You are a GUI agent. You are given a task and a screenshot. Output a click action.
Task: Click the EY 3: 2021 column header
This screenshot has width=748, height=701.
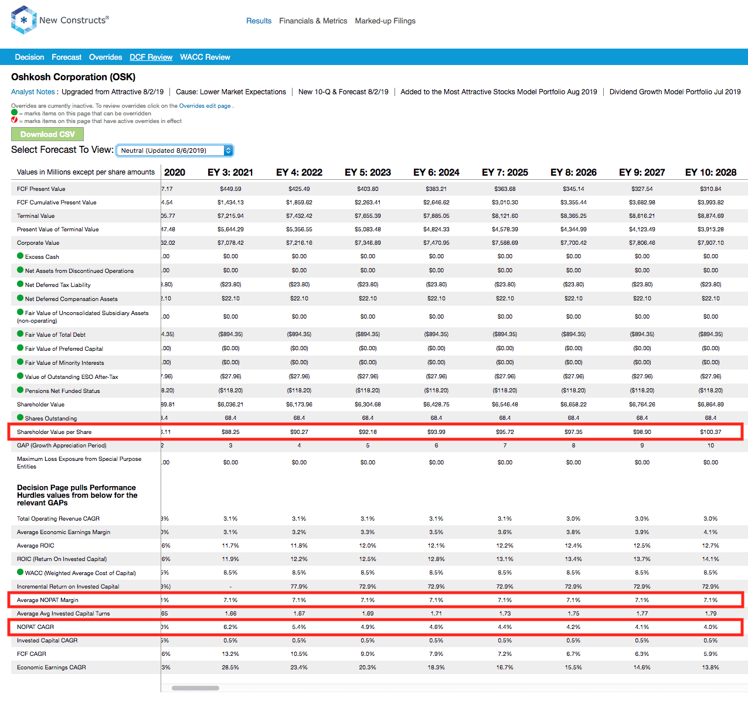point(230,172)
